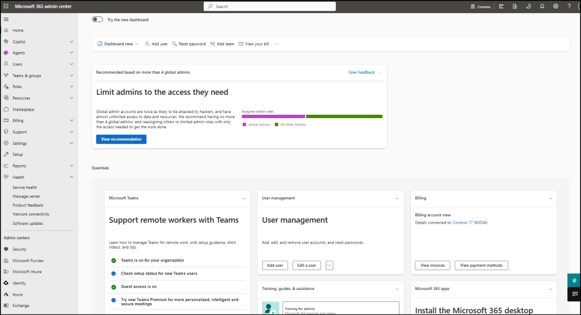Click View your bill in the toolbar
The height and width of the screenshot is (315, 581).
click(254, 44)
